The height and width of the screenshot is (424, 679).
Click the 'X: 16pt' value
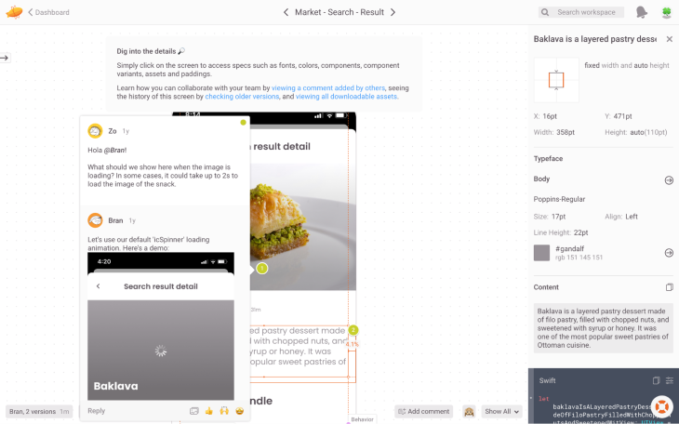545,116
